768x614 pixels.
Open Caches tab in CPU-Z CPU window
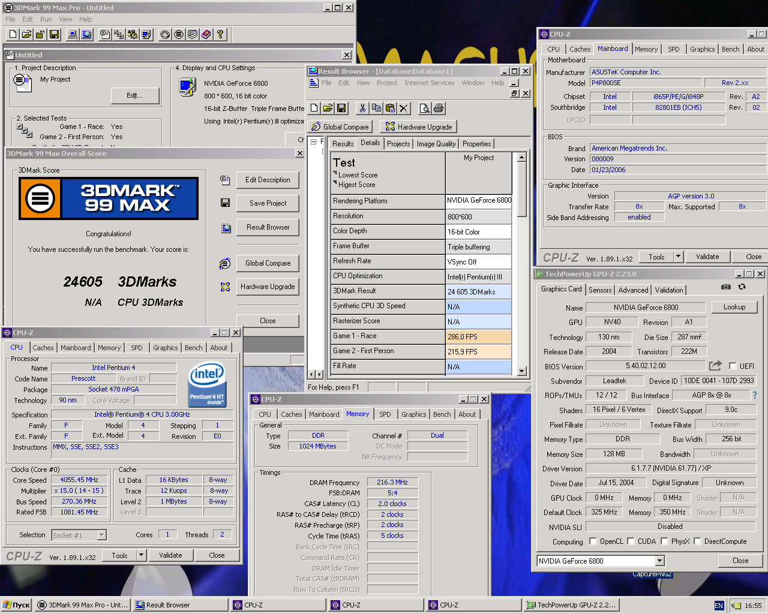point(43,348)
